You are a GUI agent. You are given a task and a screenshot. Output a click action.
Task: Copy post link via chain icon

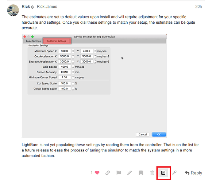click(x=108, y=173)
